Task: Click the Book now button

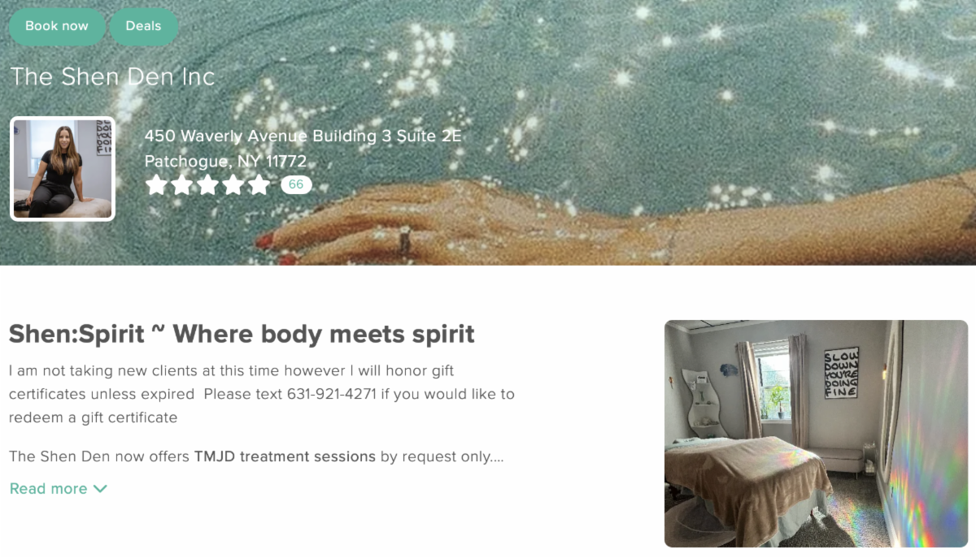Action: click(x=57, y=26)
